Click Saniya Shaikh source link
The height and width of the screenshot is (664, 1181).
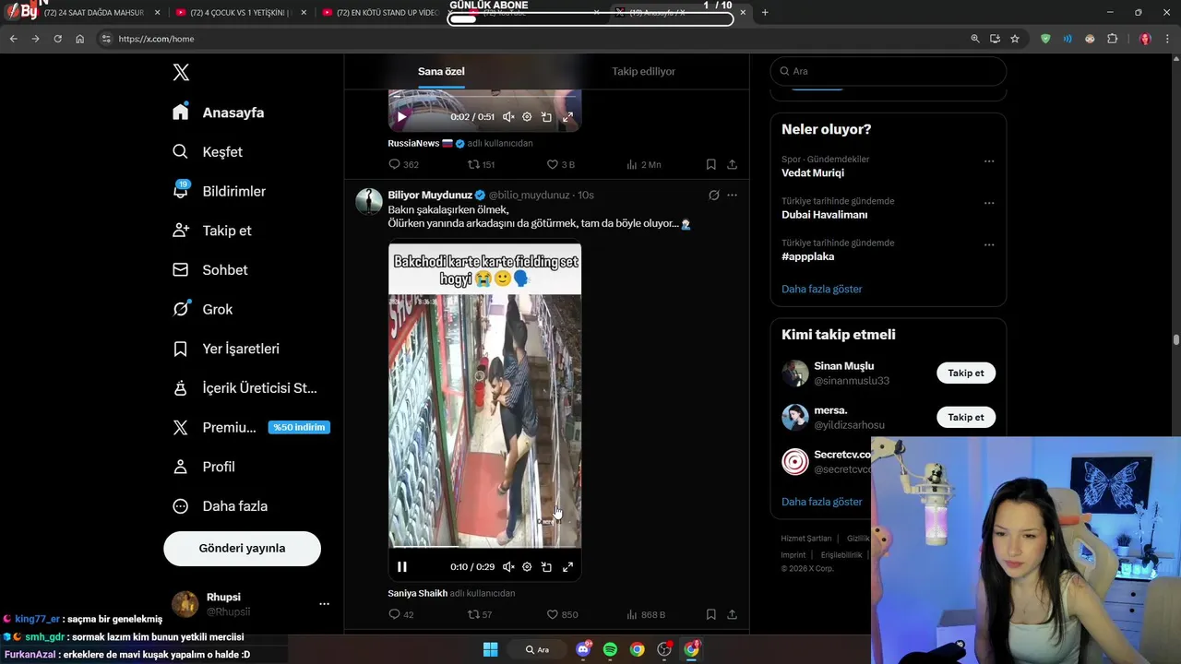[x=418, y=593]
